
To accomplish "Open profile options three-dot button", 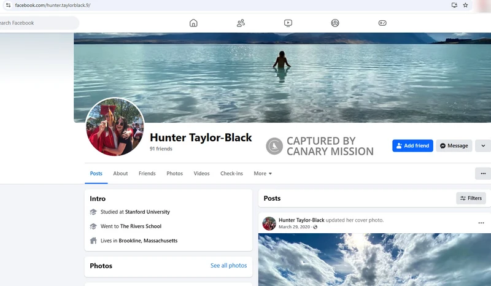I will tap(483, 174).
